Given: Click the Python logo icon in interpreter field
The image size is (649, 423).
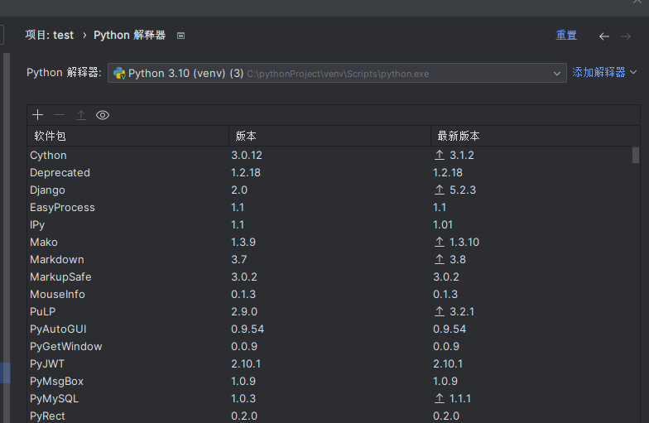Looking at the screenshot, I should click(x=119, y=73).
